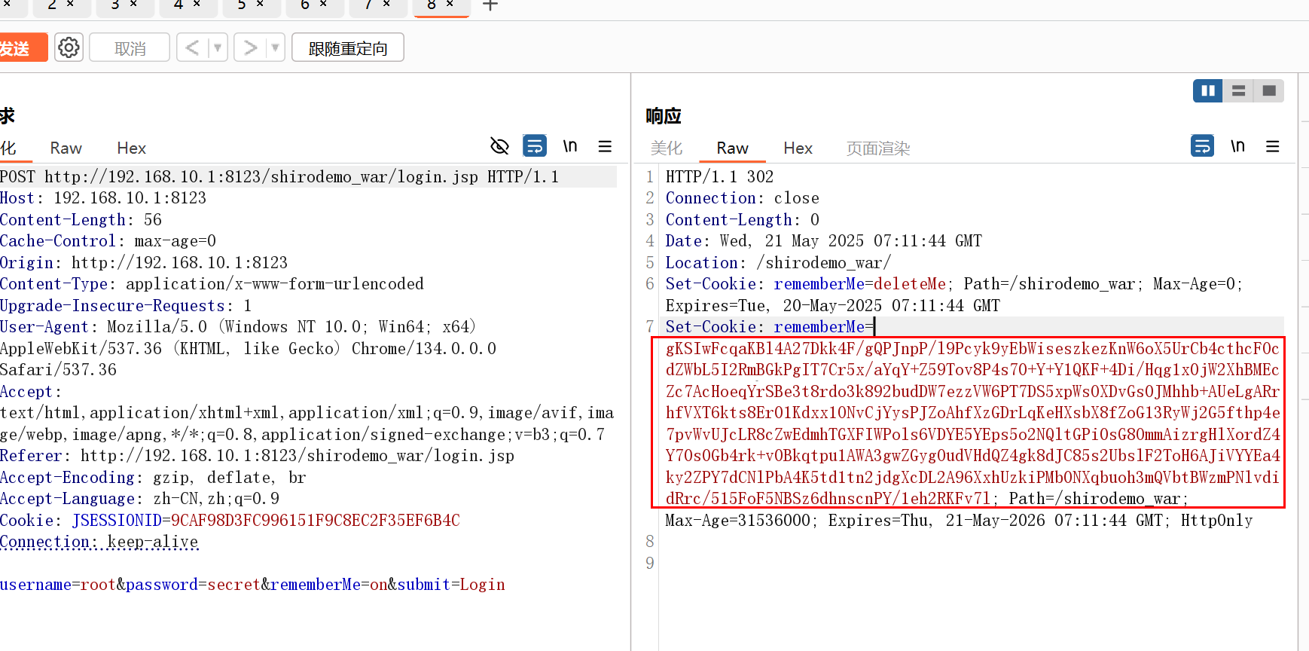Open the Repeater settings gear
This screenshot has width=1309, height=651.
69,48
